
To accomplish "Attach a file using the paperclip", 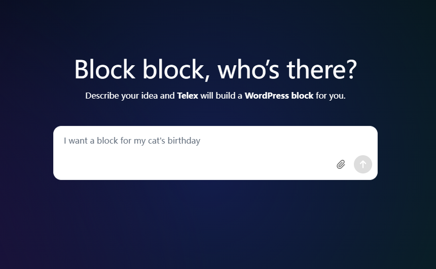I will click(x=341, y=164).
